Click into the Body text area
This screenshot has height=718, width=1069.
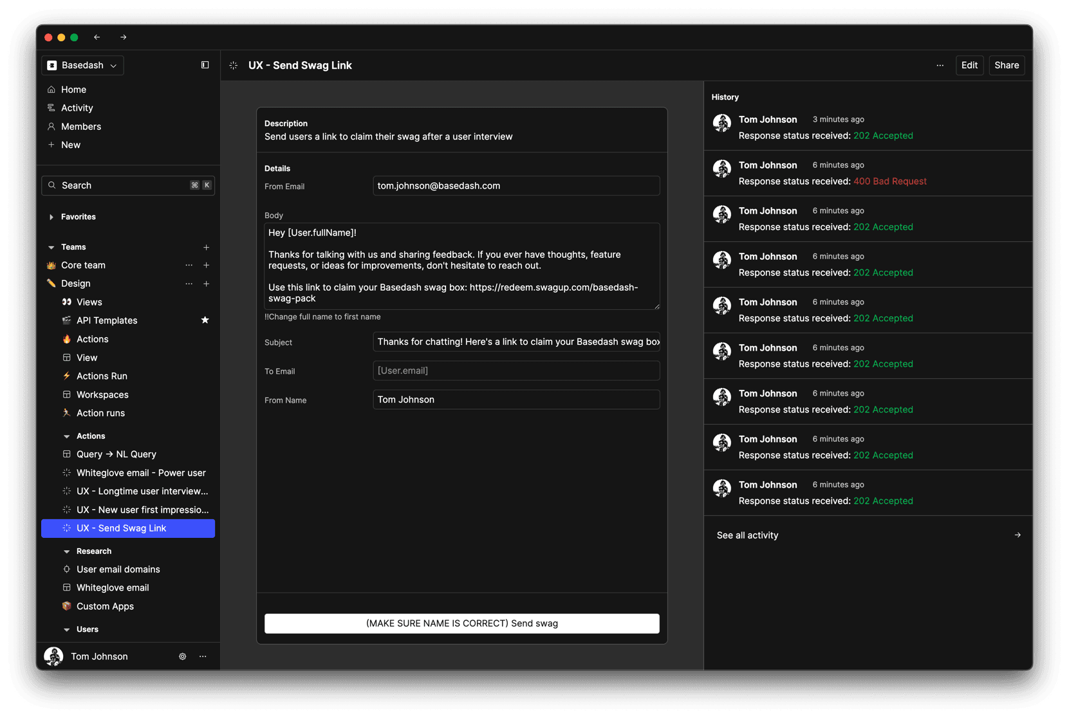[462, 266]
